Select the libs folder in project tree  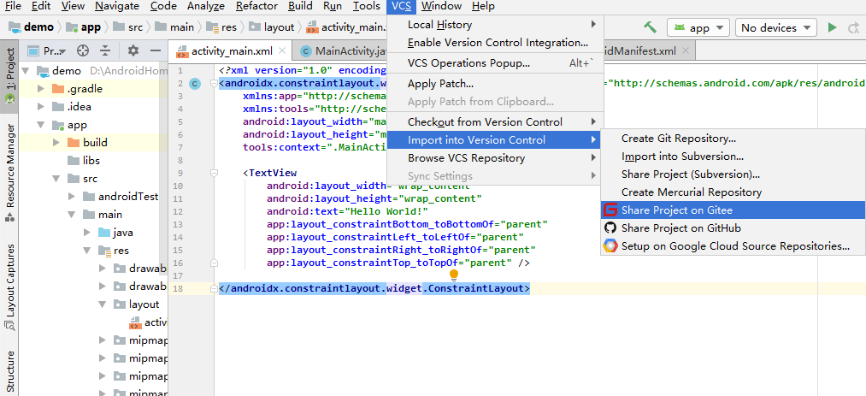click(x=84, y=160)
